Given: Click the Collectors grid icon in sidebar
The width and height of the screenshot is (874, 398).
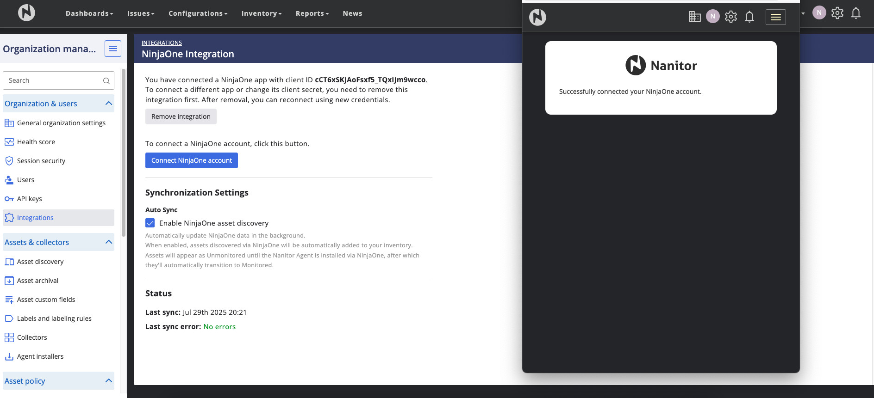Looking at the screenshot, I should [x=9, y=337].
